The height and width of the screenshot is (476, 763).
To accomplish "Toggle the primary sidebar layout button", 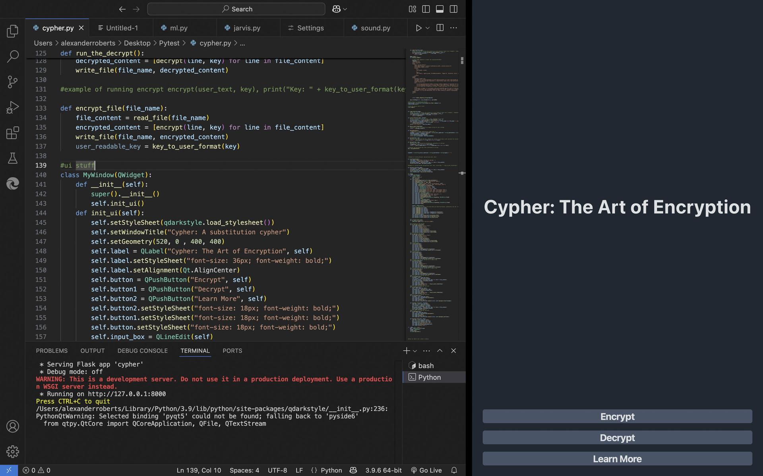I will pyautogui.click(x=426, y=9).
